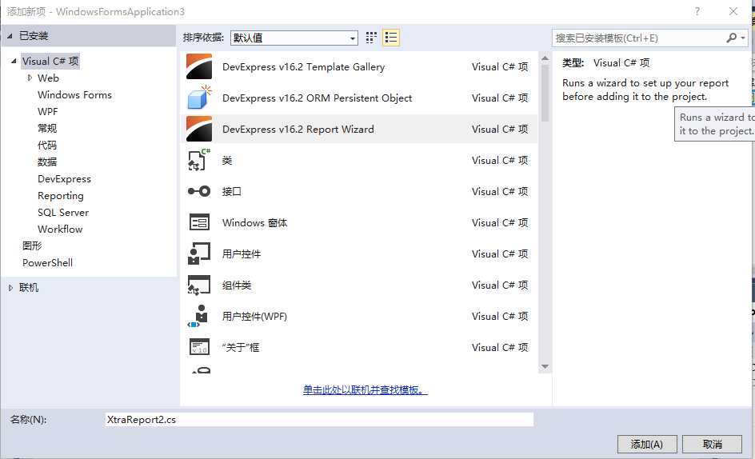Click 联机 online section label
This screenshot has width=755, height=459.
point(29,288)
